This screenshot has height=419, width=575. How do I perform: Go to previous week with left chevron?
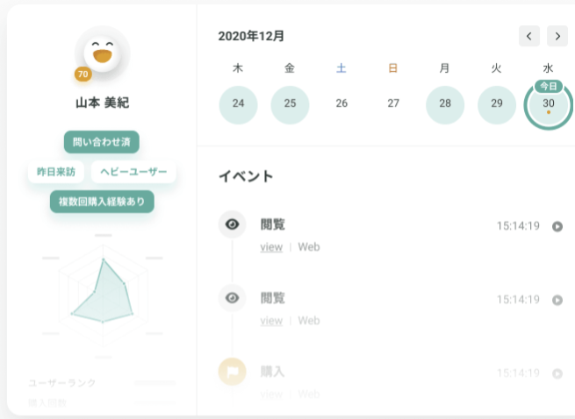coord(529,36)
